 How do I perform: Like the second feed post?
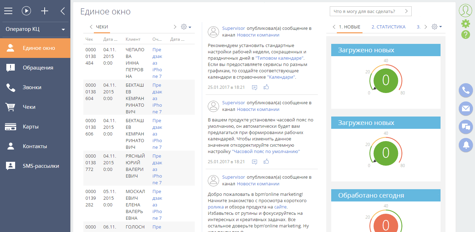(x=266, y=161)
